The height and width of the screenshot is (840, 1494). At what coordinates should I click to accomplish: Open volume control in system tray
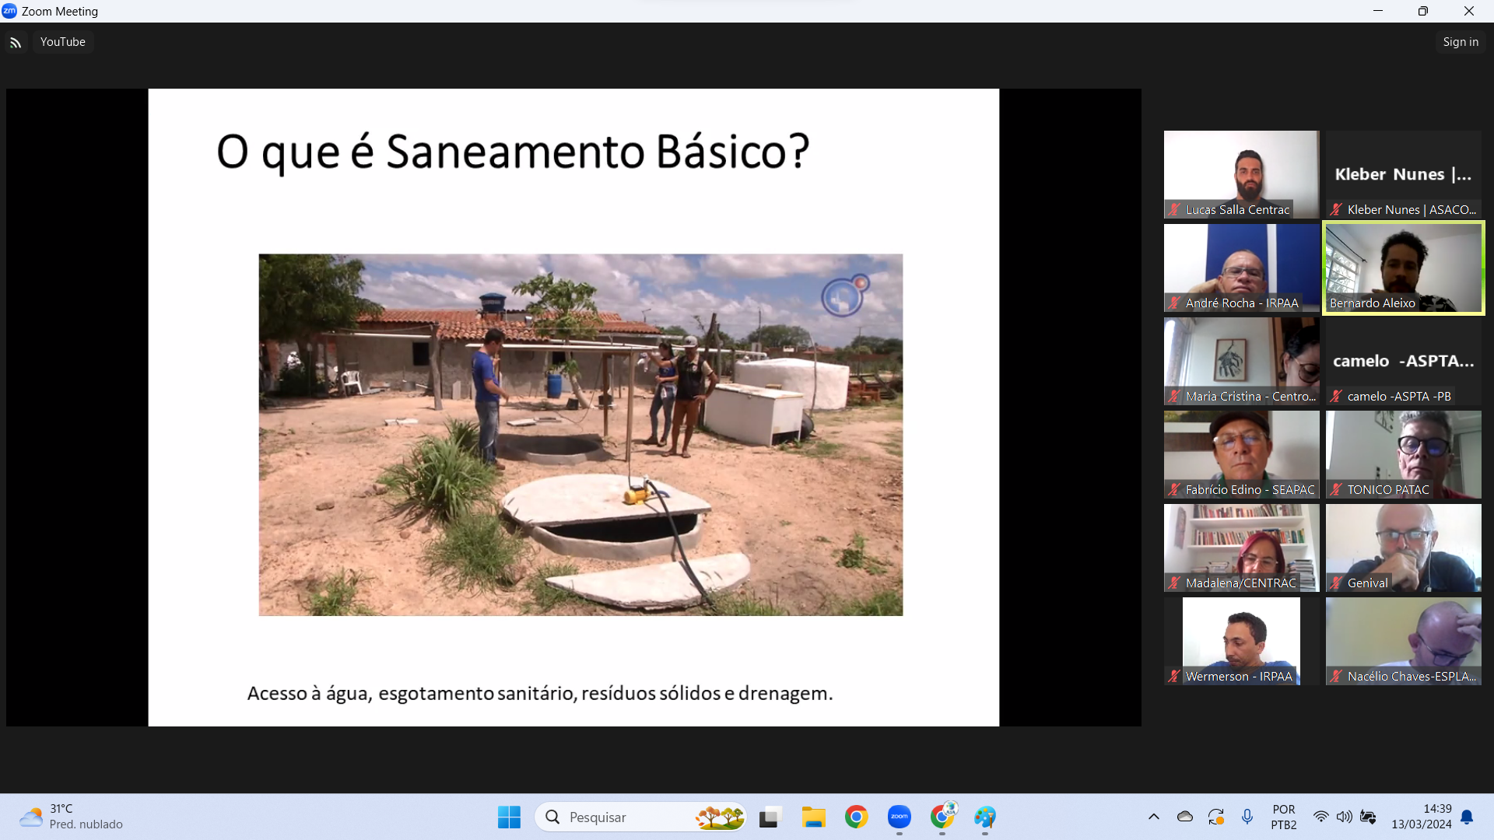[x=1344, y=817]
